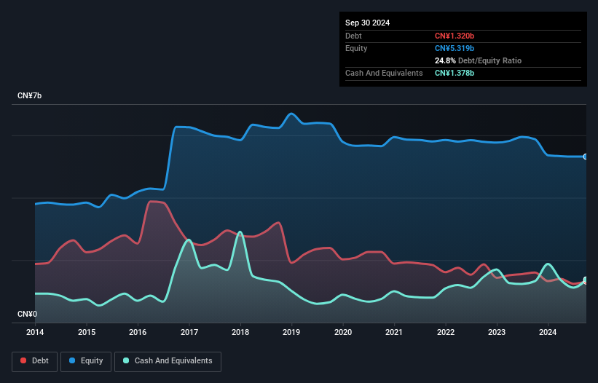Click the Equity value CN¥5.319b
Screen dimensions: 598x383
(x=455, y=48)
